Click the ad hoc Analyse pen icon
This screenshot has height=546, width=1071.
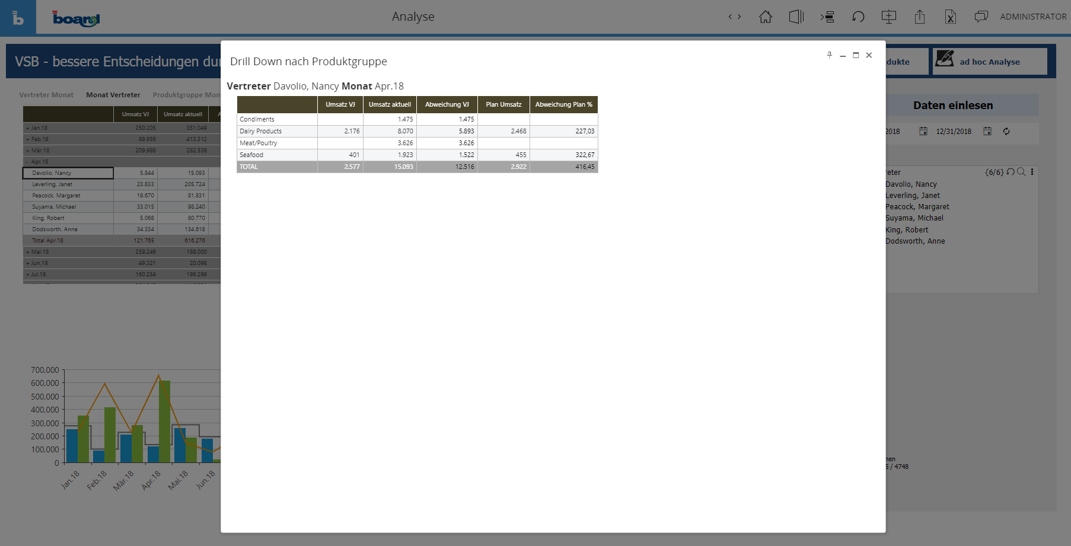tap(945, 59)
